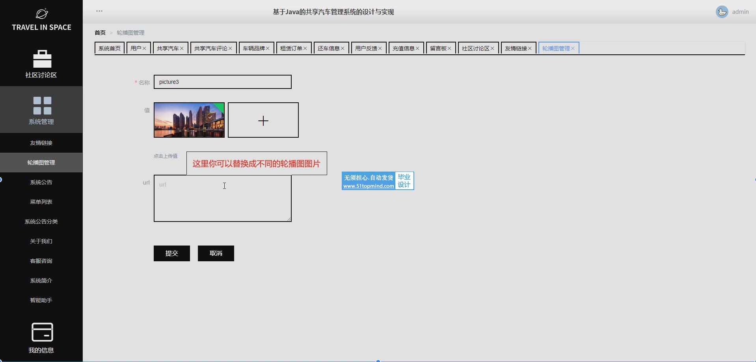Viewport: 756px width, 362px height.
Task: Close the 社区讨论区 tab
Action: 492,48
